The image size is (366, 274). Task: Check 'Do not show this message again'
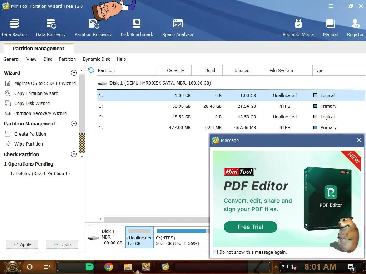216,252
